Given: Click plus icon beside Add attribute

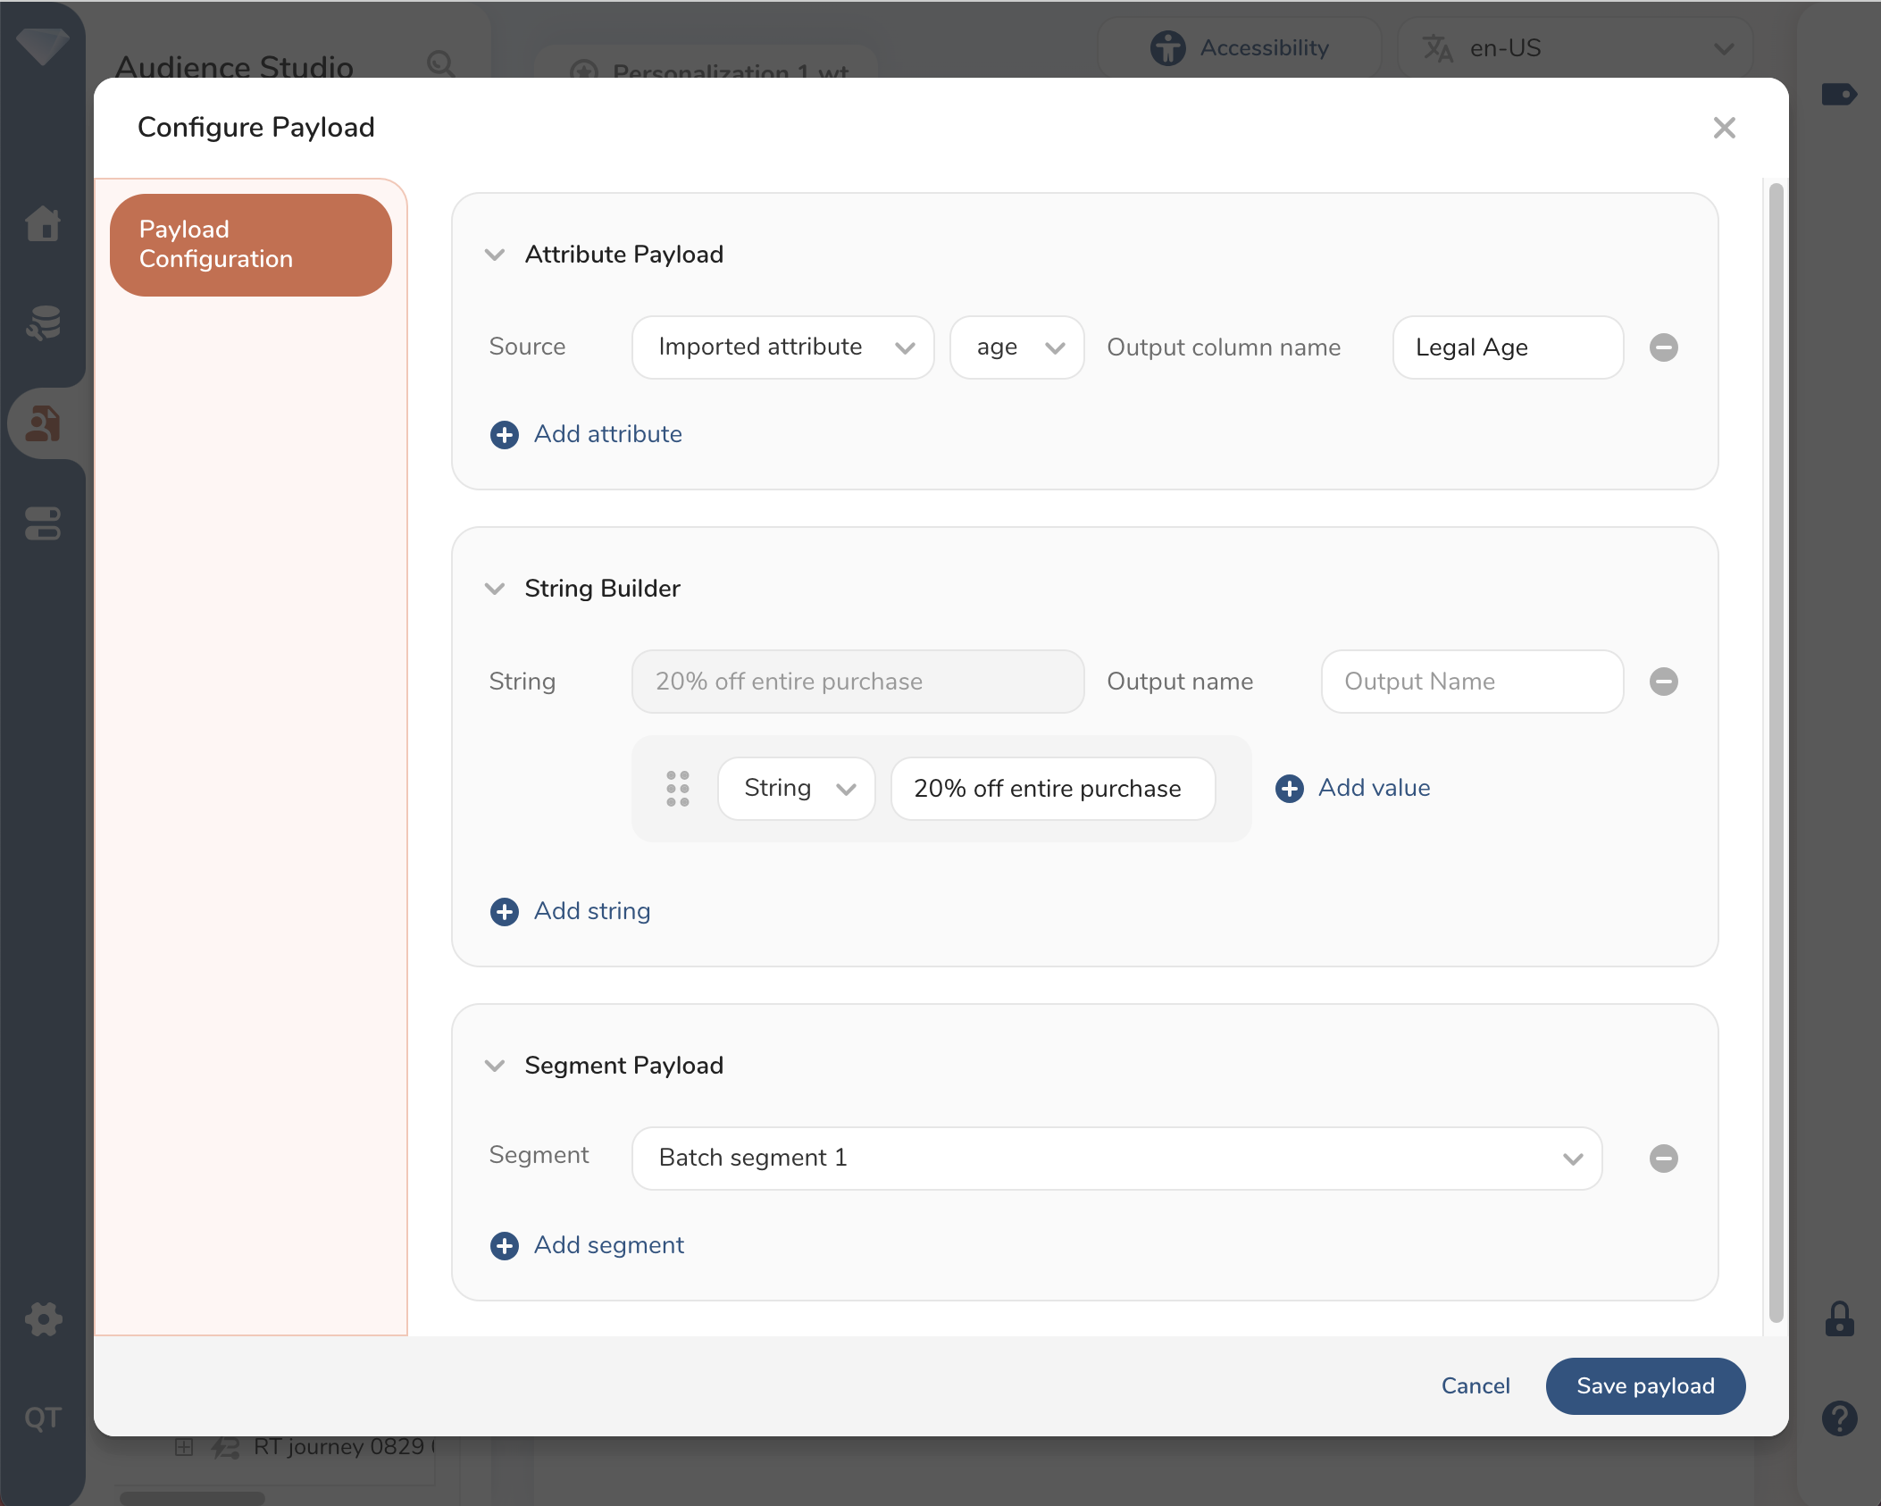Looking at the screenshot, I should 505,435.
